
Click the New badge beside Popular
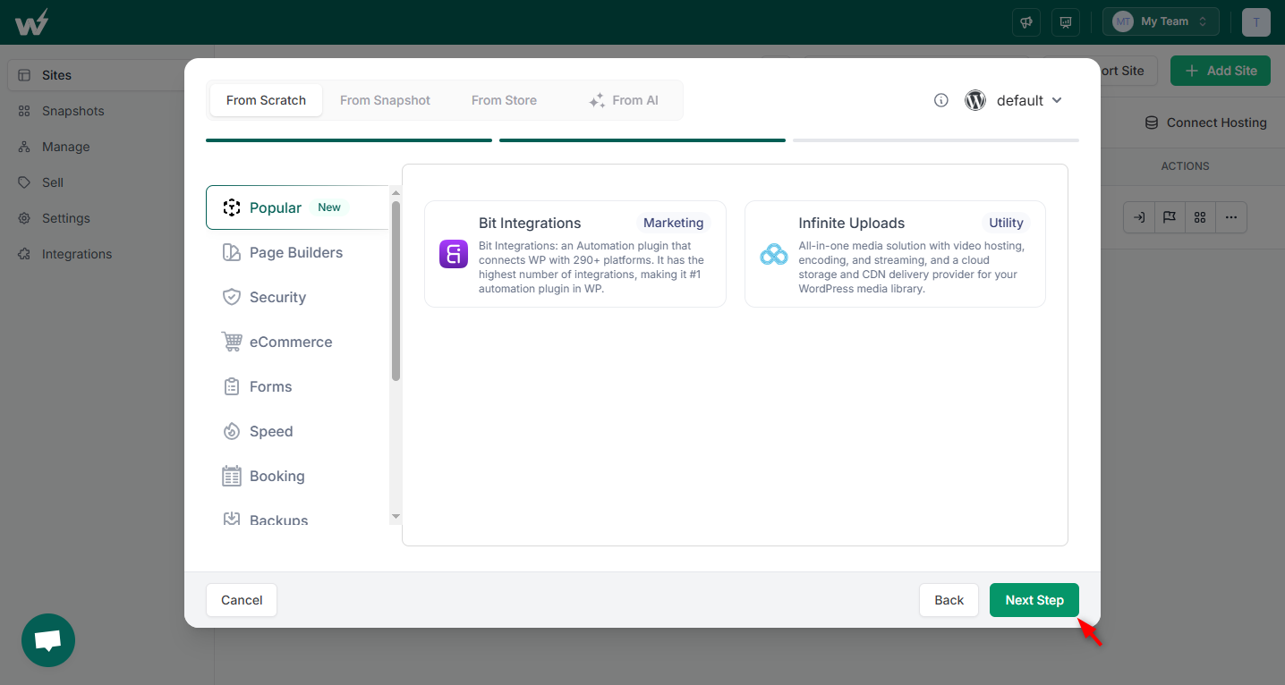(x=329, y=207)
